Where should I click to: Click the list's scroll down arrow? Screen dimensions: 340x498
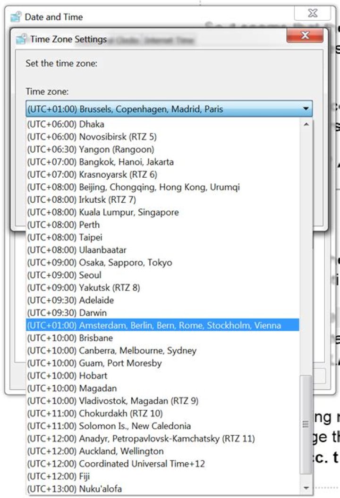306,488
